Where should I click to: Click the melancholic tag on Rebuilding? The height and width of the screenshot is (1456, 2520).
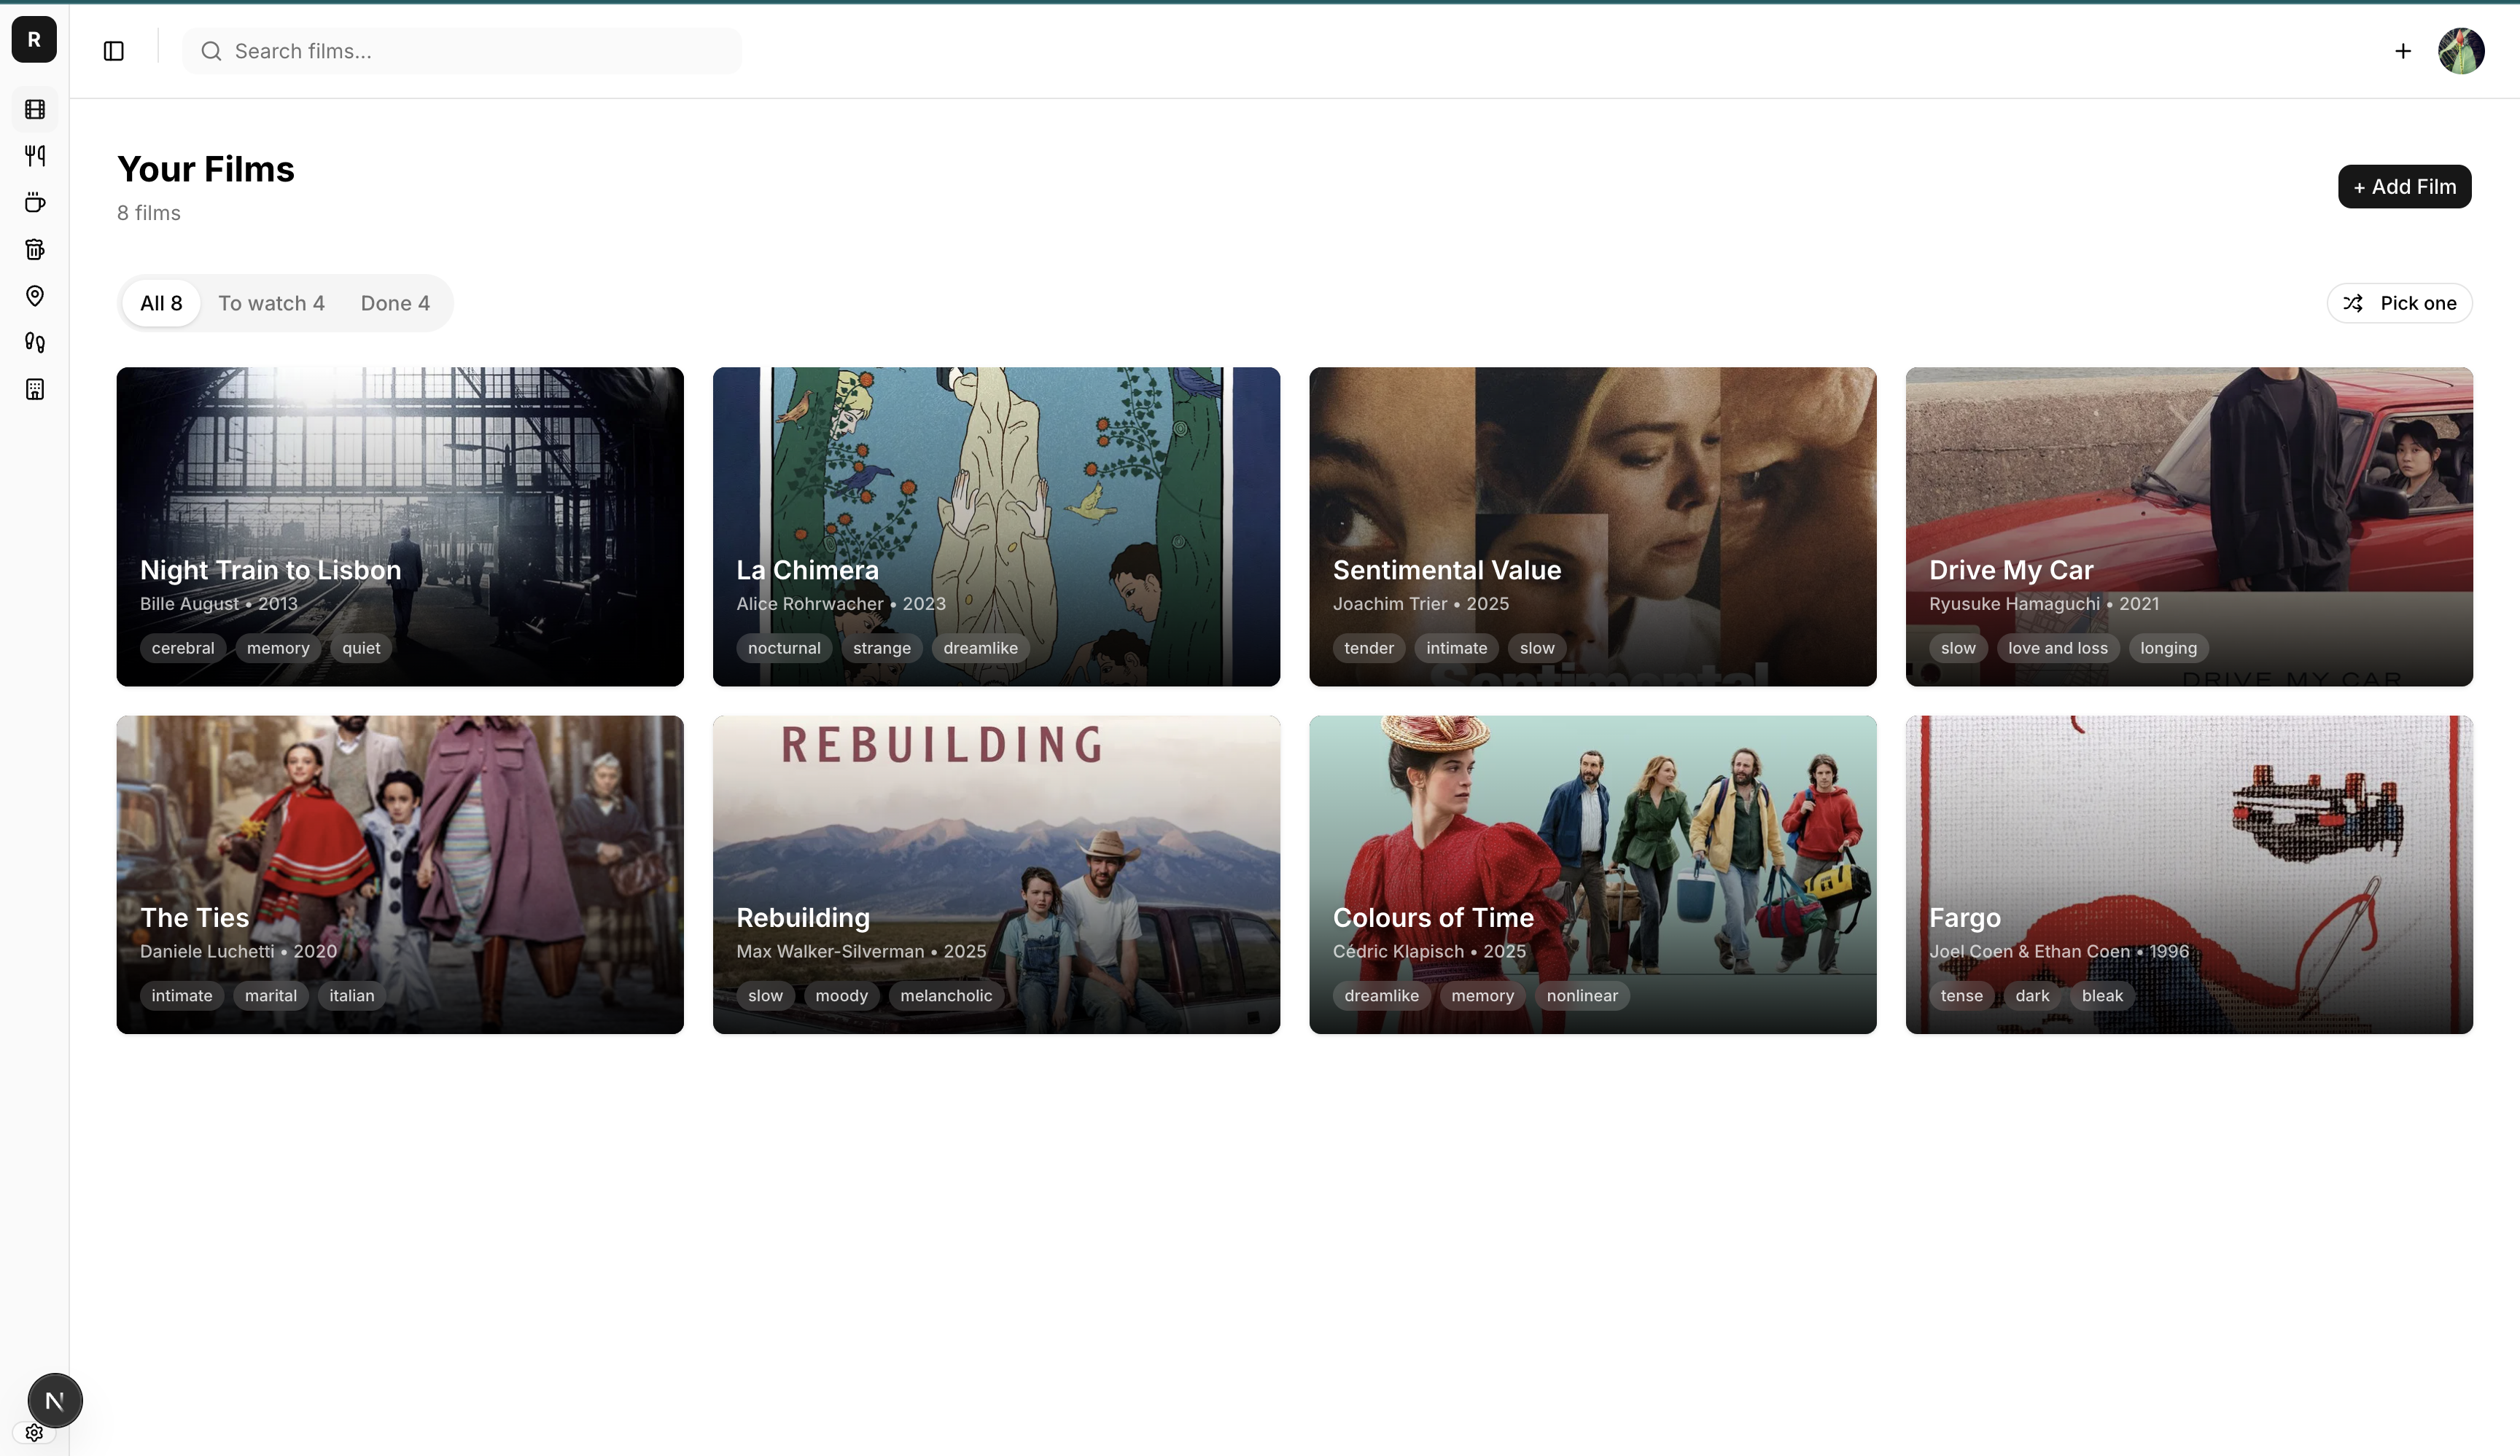click(x=946, y=995)
